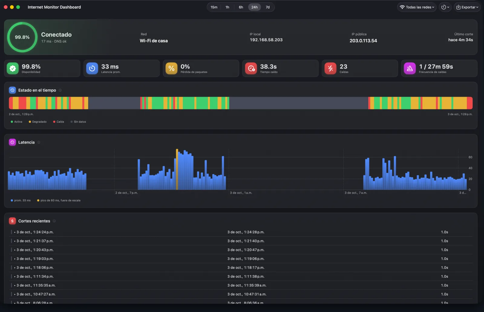Click the info icon next to Latencia
This screenshot has width=484, height=312.
(x=39, y=142)
